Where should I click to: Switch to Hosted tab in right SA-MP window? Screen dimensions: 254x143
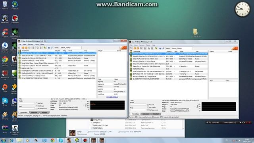pos(156,114)
